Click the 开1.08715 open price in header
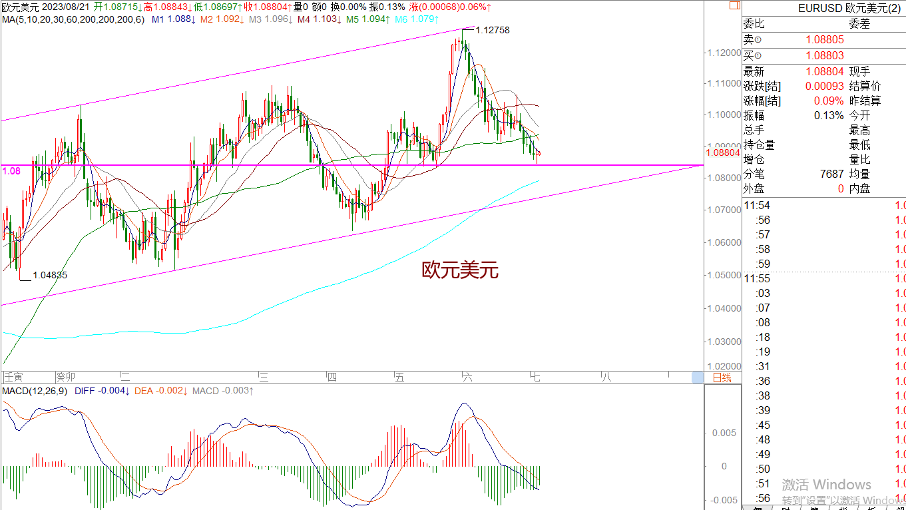The width and height of the screenshot is (906, 510). click(118, 7)
